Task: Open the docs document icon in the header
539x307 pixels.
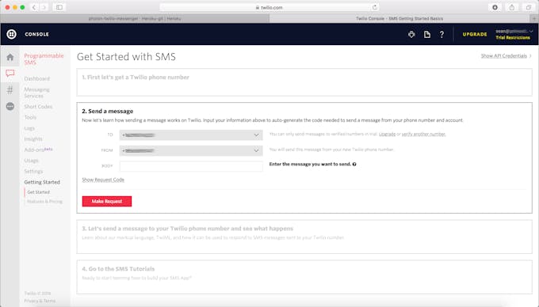Action: [427, 34]
